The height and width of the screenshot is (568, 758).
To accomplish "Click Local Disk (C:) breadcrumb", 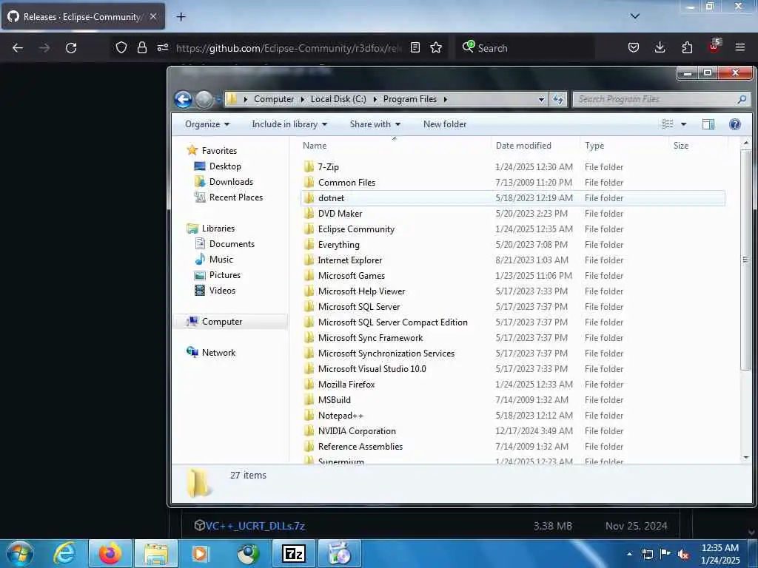I will click(338, 99).
